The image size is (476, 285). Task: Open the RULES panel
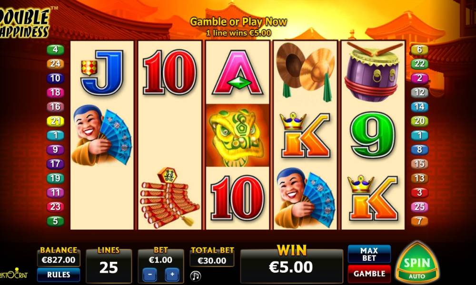[59, 275]
